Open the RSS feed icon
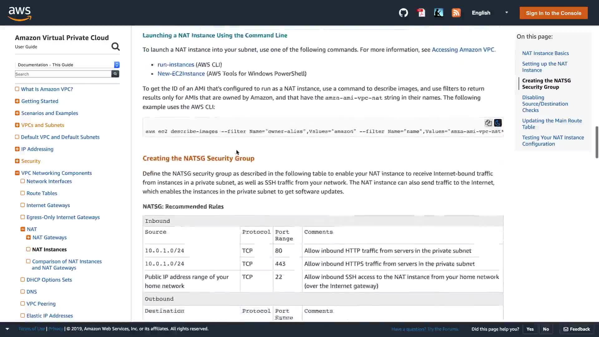Viewport: 599px width, 337px height. 456,13
